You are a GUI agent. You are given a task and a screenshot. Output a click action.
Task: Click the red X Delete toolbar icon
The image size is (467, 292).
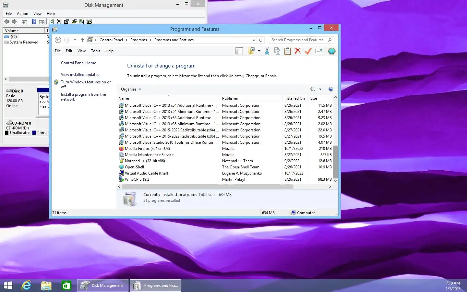[x=298, y=51]
